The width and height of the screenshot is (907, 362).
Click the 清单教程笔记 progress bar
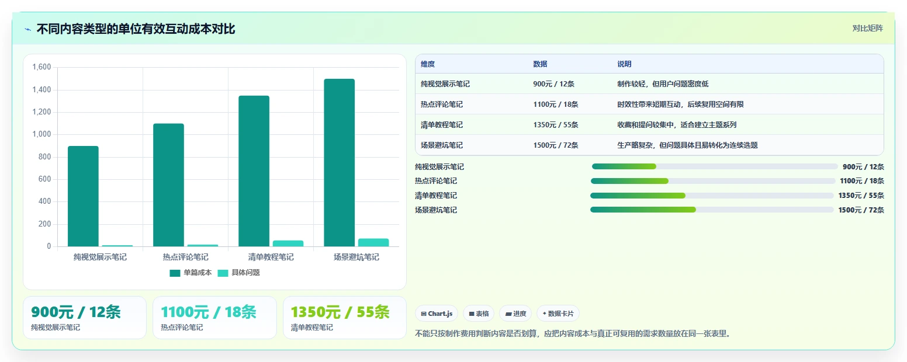tap(712, 196)
